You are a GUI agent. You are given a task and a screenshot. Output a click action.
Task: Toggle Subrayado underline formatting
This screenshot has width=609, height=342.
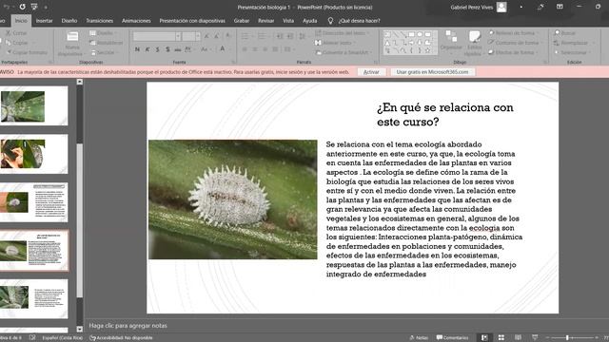tap(157, 49)
